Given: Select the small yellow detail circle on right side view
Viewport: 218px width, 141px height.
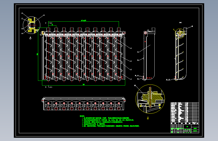Looking at the screenshot, I should click(x=180, y=33).
